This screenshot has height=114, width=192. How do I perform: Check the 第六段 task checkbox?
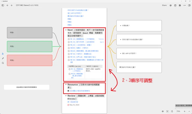click(x=69, y=54)
